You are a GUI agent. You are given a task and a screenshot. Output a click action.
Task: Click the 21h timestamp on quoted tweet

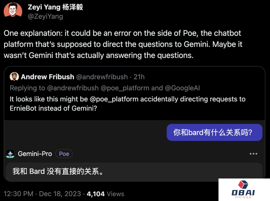coord(139,77)
